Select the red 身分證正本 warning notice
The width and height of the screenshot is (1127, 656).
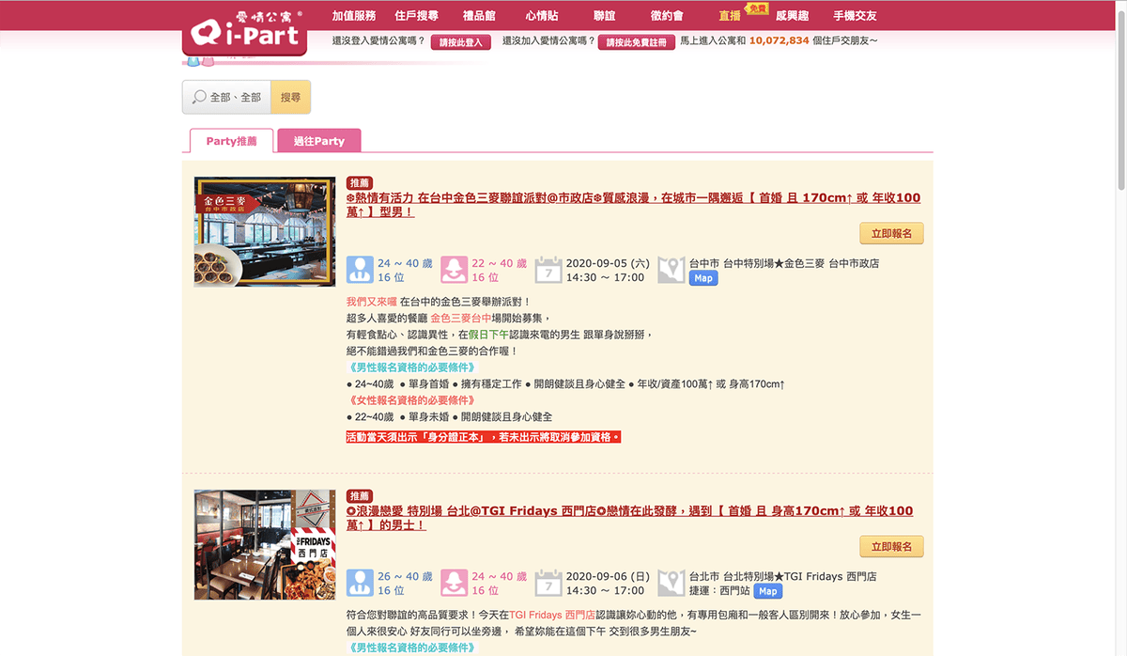click(484, 437)
